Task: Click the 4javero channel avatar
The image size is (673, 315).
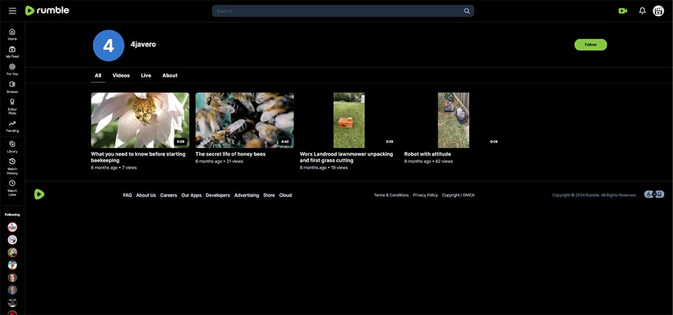Action: 108,46
